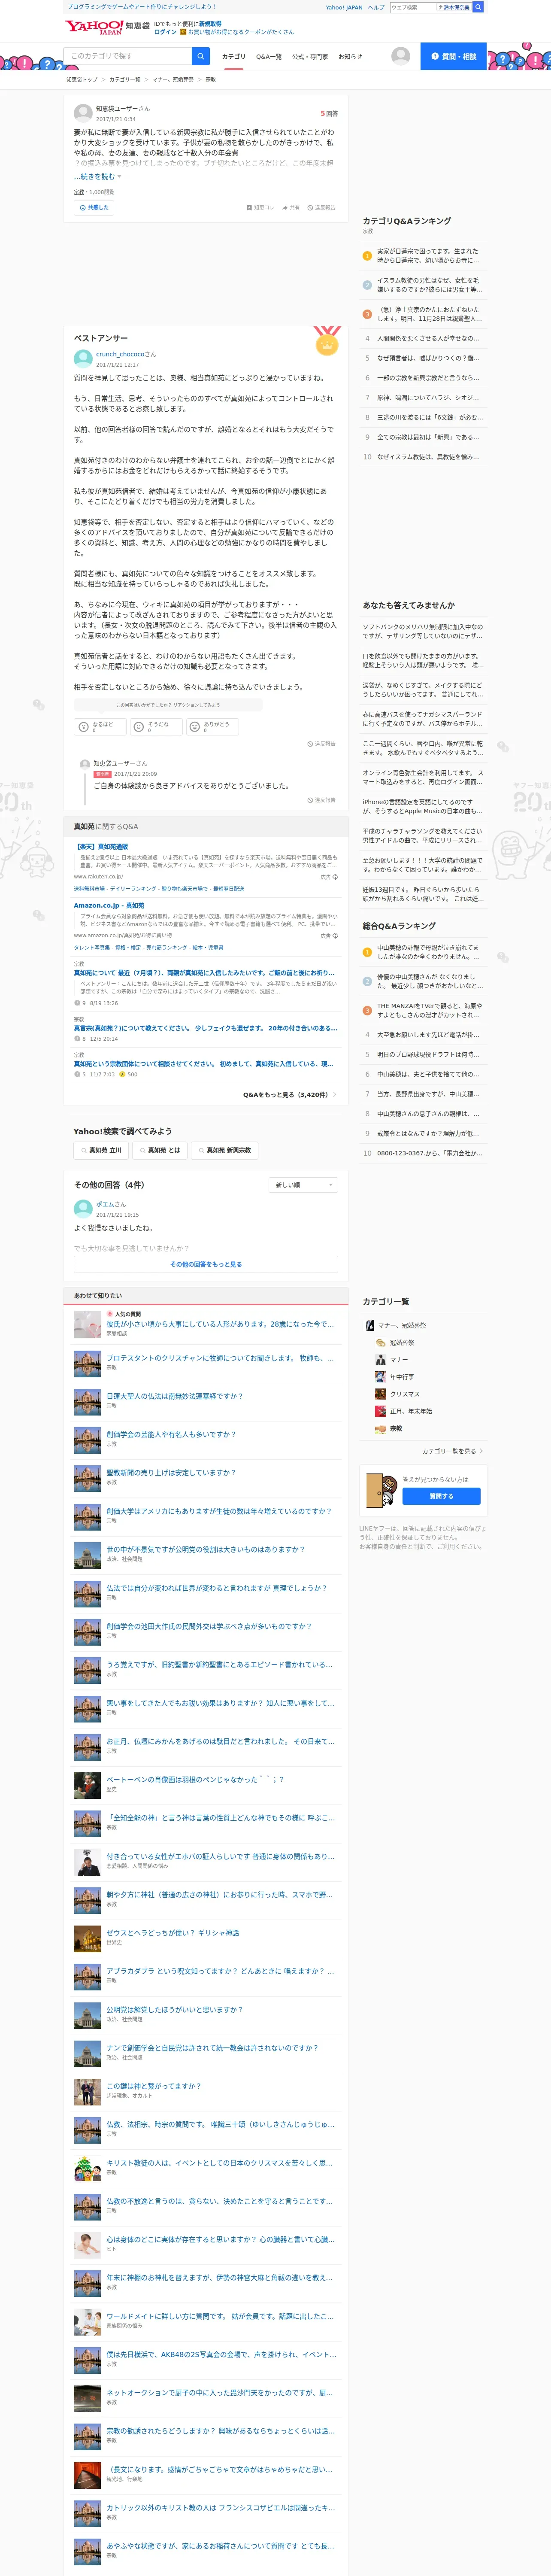Select the 冠婚葬祭 rings category icon

380,1342
